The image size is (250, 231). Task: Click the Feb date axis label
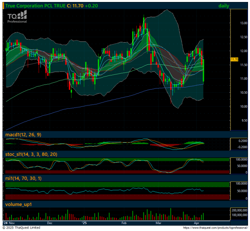tap(124, 223)
